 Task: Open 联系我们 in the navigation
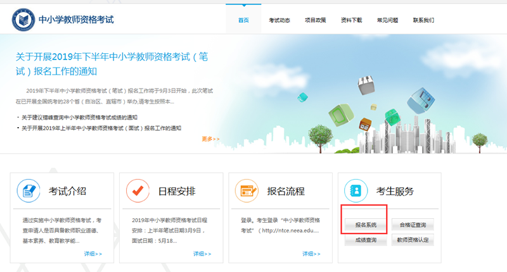point(423,20)
